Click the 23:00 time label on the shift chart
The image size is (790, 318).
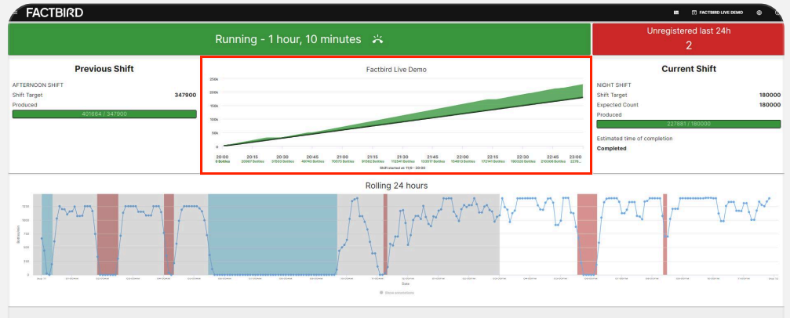tap(575, 157)
